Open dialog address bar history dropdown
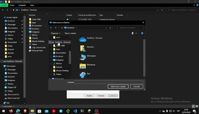Image resolution: width=199 pixels, height=114 pixels. click(x=106, y=28)
